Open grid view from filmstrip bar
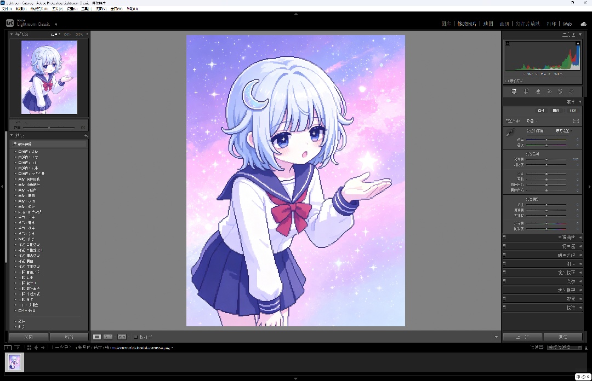Image resolution: width=592 pixels, height=381 pixels. (x=29, y=348)
